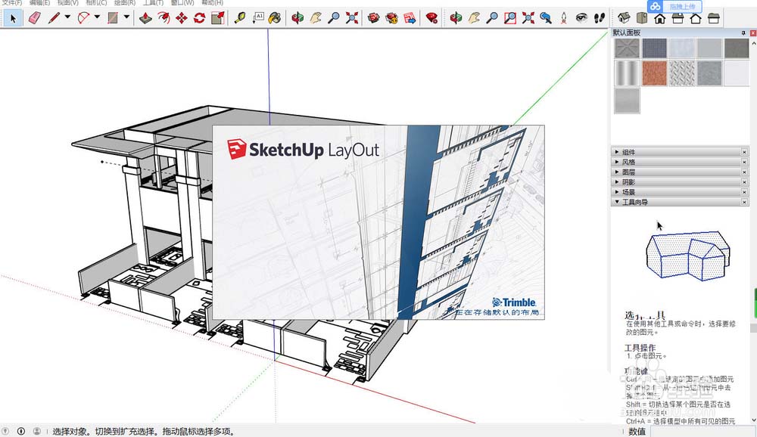Click the first Orbit tool icon
Image resolution: width=757 pixels, height=437 pixels.
(x=298, y=18)
